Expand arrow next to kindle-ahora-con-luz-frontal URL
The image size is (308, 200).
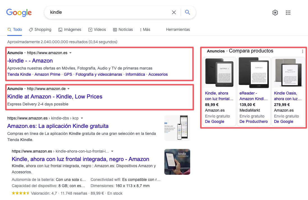click(x=112, y=151)
